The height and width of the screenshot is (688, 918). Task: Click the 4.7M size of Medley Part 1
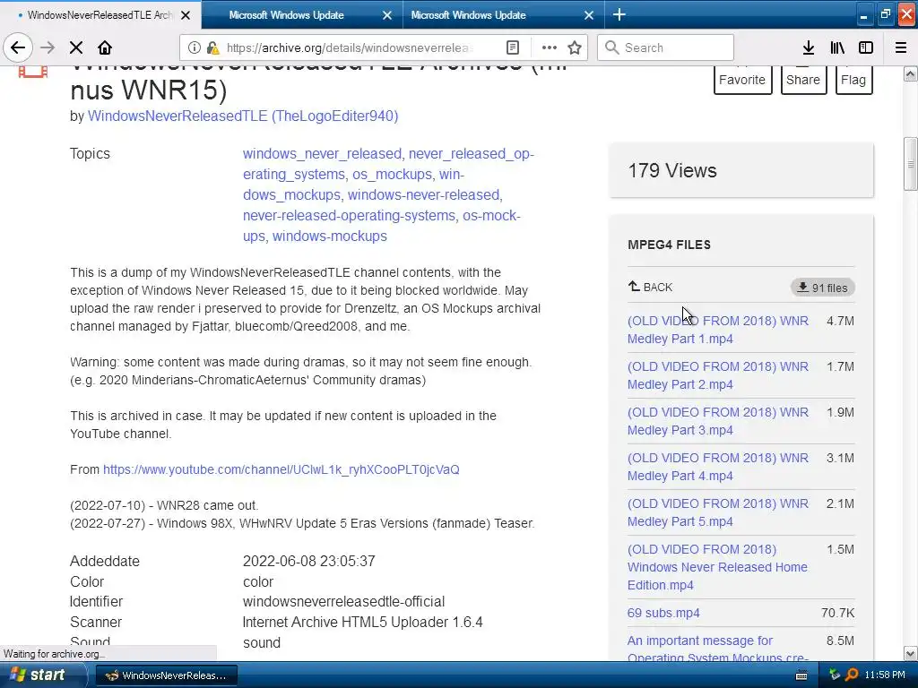pos(840,322)
